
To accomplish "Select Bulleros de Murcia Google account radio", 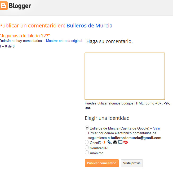I will pos(87,128).
